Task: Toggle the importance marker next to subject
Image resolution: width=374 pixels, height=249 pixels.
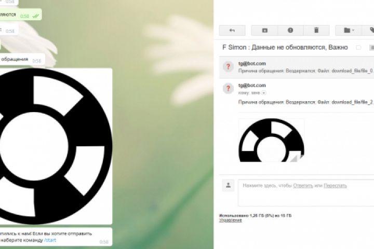Action: 358,47
